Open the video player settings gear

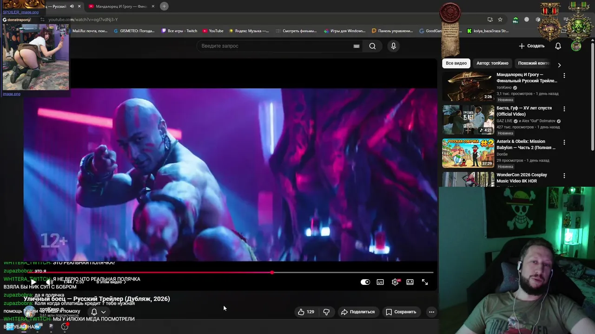pos(395,282)
